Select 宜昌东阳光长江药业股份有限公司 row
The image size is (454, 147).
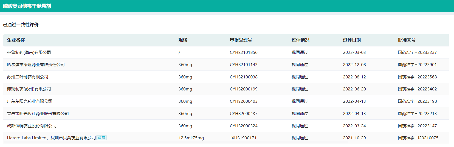click(x=38, y=114)
